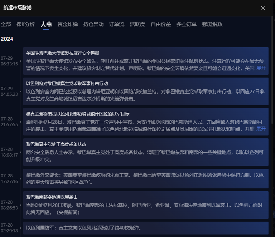Click headline 黎真主党称袭击以色列北部边境城镇什图拉的以军目标

click(77, 114)
